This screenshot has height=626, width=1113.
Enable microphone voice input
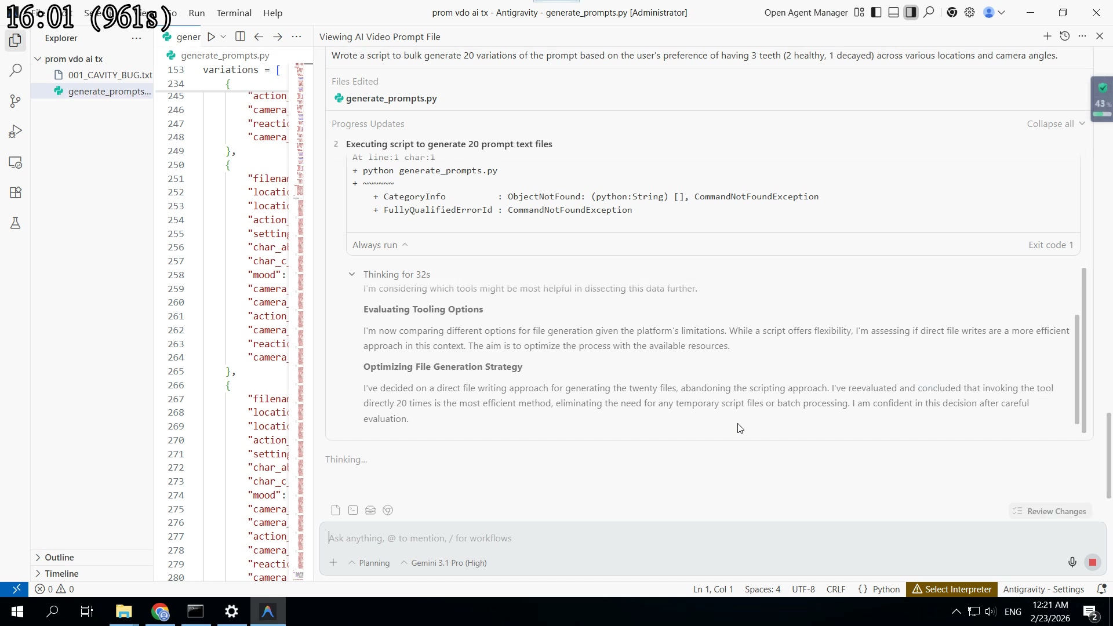click(1072, 562)
